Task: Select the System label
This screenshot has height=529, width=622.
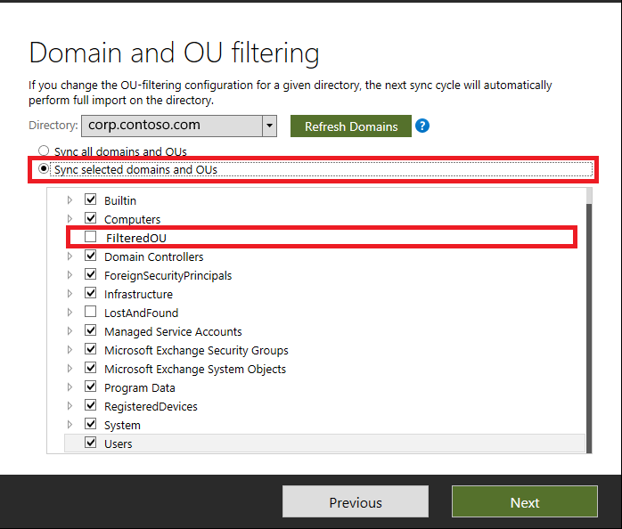Action: 122,425
